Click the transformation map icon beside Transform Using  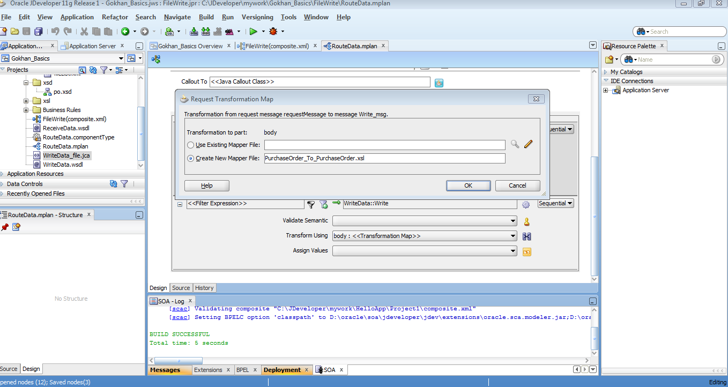coord(526,236)
